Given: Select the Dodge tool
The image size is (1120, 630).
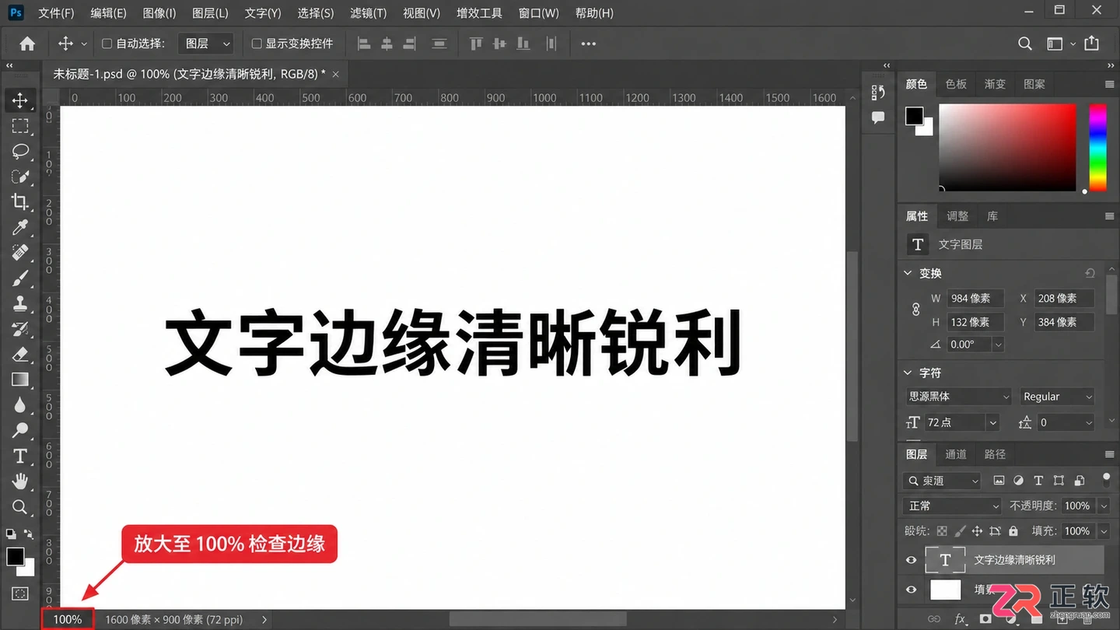Looking at the screenshot, I should (x=20, y=430).
